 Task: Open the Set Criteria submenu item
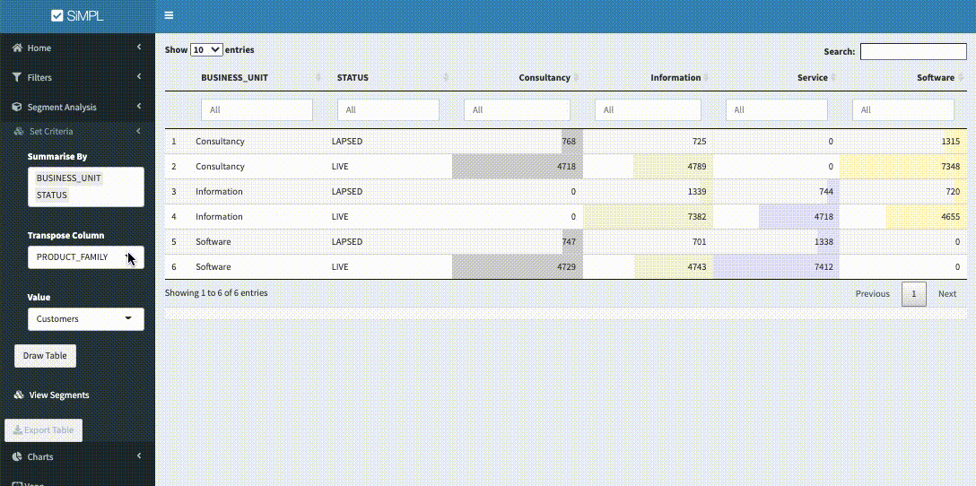coord(77,131)
